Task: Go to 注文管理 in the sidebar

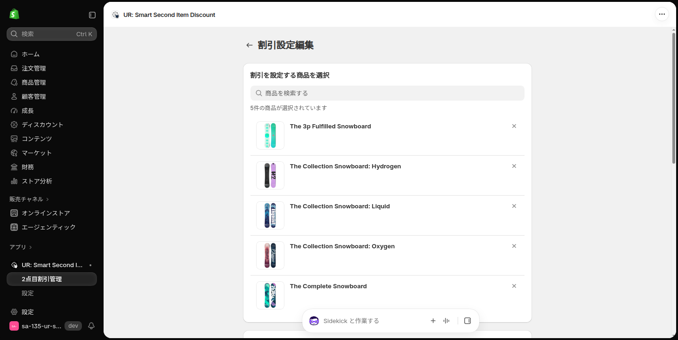Action: 52,68
